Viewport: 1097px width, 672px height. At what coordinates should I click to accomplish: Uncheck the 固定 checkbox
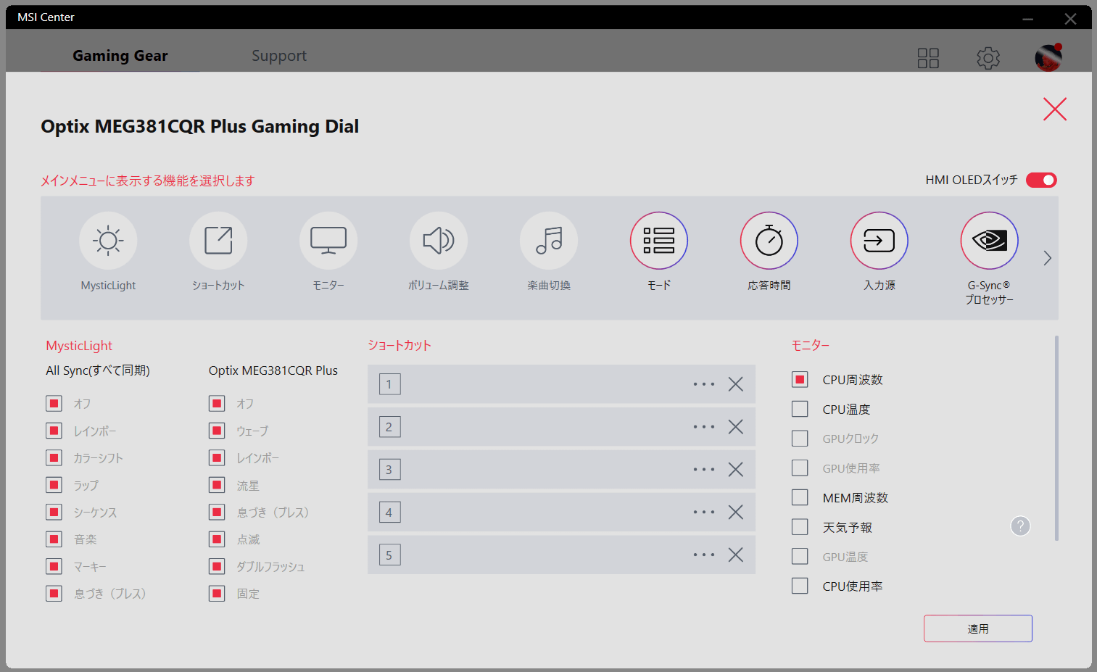(217, 593)
